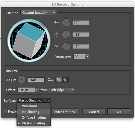Expand the Offset value slider arrow
The height and width of the screenshot is (128, 135).
click(37, 90)
